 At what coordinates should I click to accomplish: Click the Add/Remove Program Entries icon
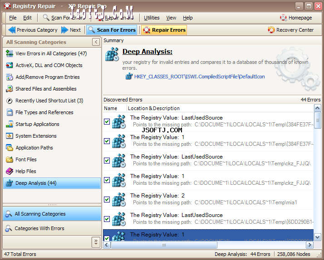click(x=9, y=77)
